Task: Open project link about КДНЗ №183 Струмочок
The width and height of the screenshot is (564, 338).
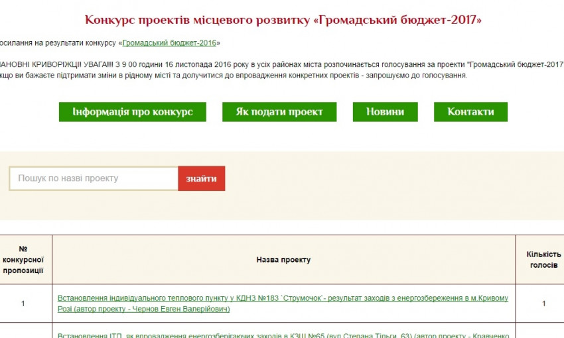Action: [x=283, y=304]
